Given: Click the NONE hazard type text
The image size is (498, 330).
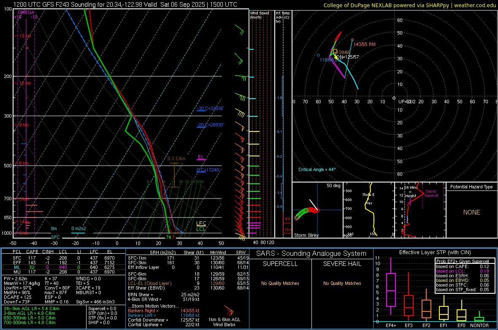Looking at the screenshot, I should pos(471,212).
